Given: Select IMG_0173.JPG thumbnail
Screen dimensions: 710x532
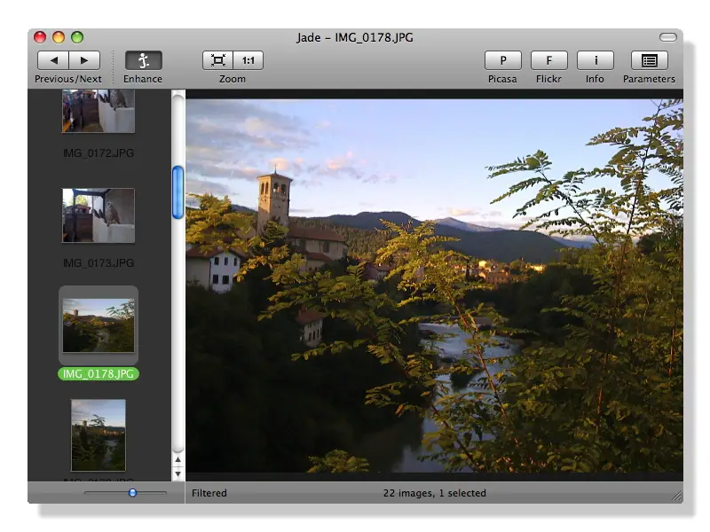Looking at the screenshot, I should [x=99, y=215].
